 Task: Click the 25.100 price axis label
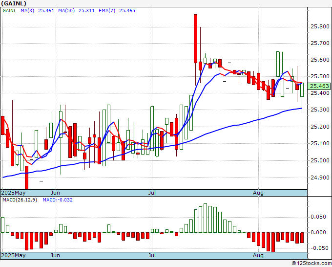point(320,143)
